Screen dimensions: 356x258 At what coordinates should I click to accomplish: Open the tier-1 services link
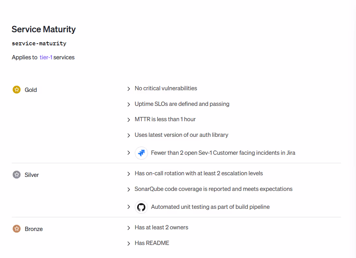pyautogui.click(x=46, y=57)
